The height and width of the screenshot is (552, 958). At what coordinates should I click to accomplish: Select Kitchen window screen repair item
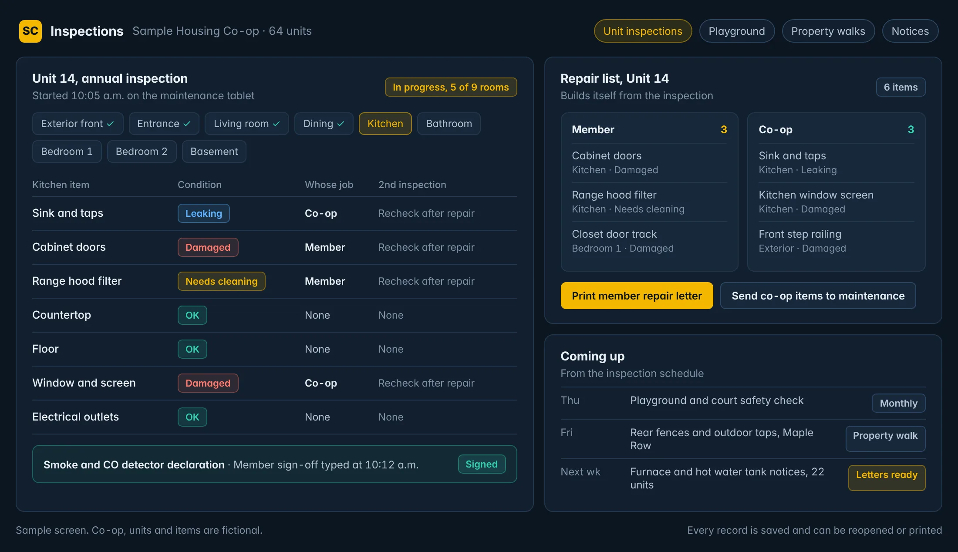[x=836, y=202]
